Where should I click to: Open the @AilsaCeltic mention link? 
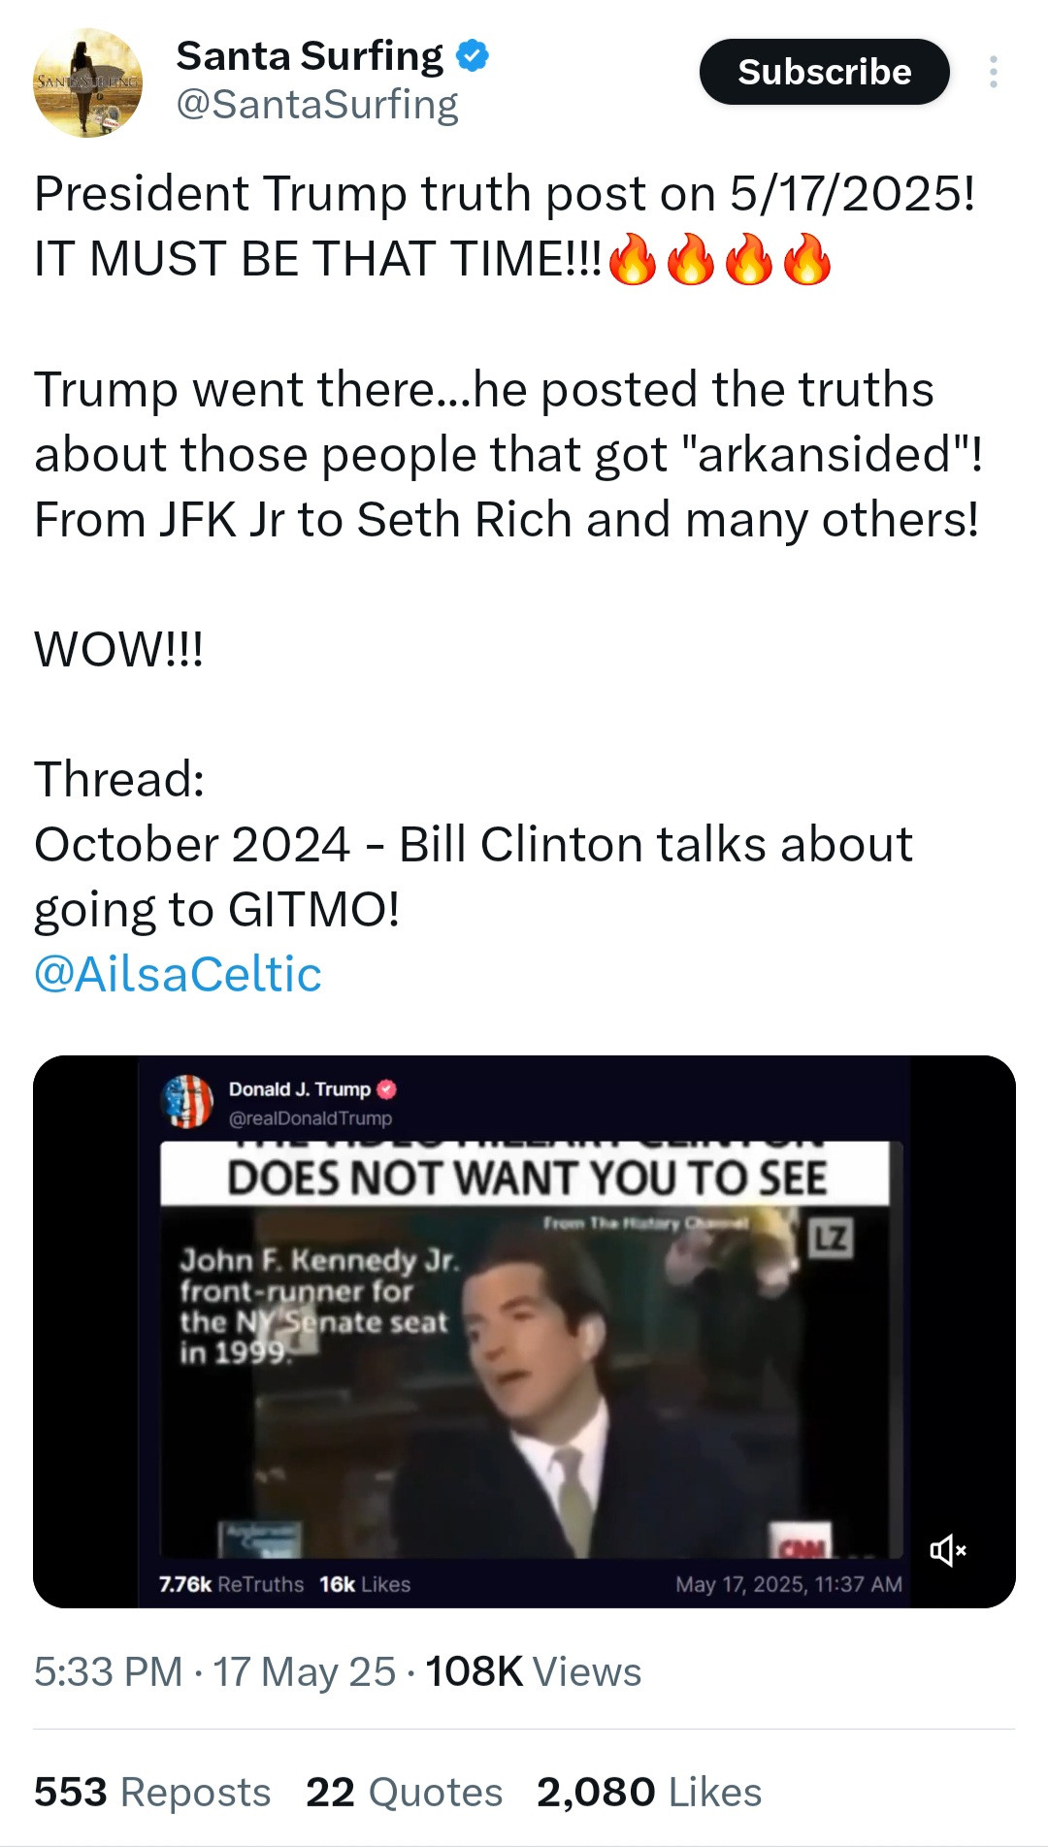(178, 974)
